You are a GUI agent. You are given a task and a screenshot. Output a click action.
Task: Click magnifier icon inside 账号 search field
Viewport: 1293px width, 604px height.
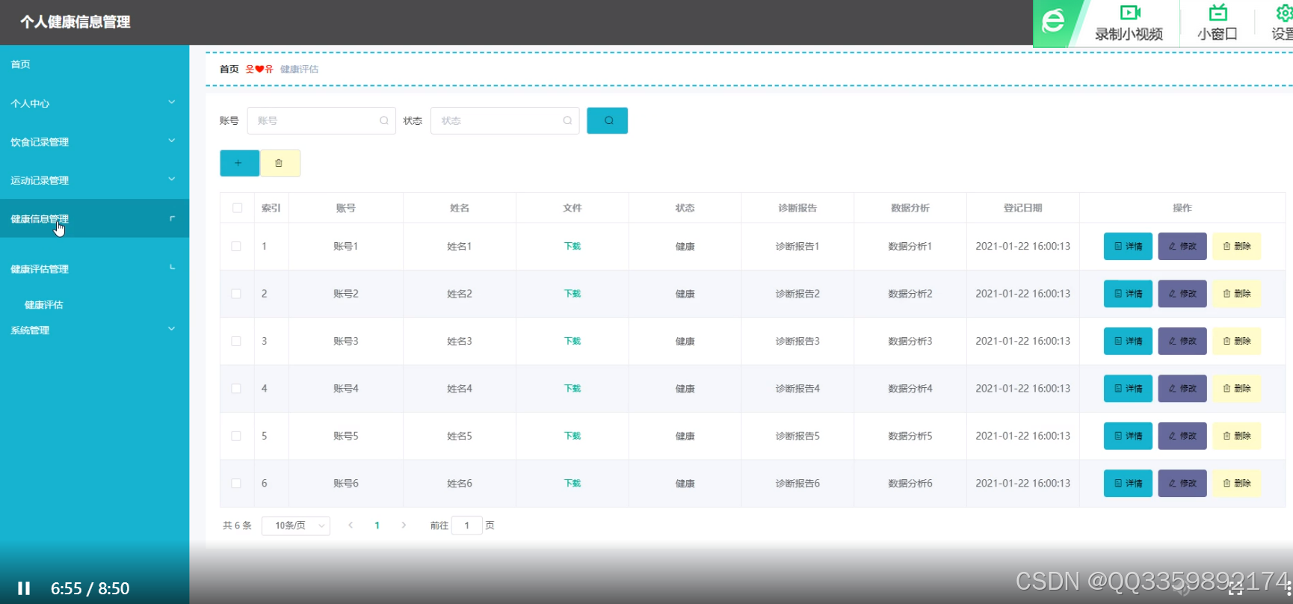[x=383, y=120]
